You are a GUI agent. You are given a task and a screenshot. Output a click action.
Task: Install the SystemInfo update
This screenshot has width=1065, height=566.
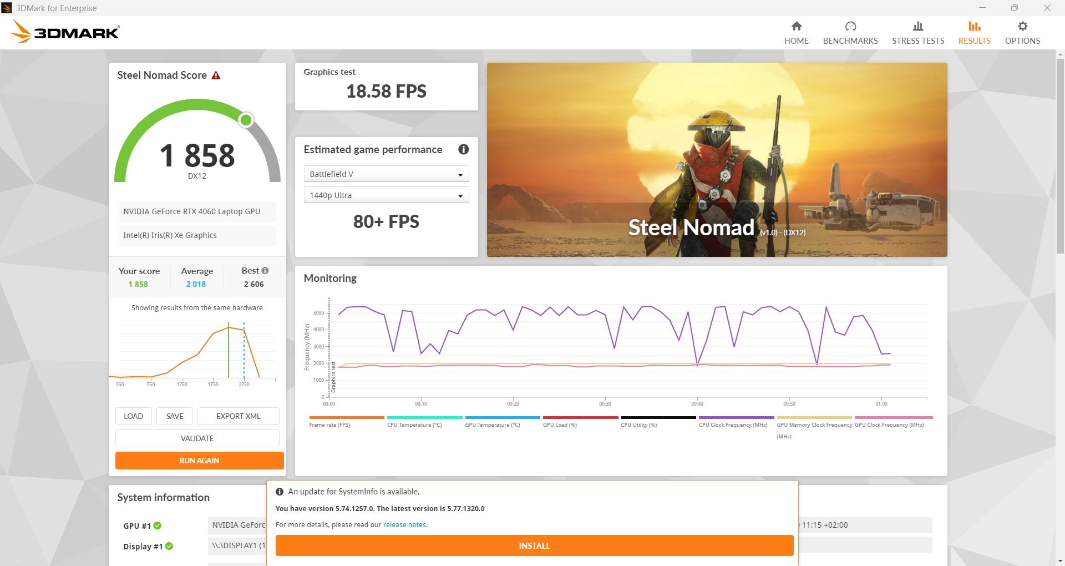tap(534, 545)
